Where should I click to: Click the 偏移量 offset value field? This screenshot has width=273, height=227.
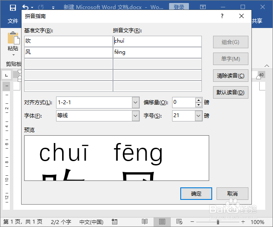click(x=184, y=103)
